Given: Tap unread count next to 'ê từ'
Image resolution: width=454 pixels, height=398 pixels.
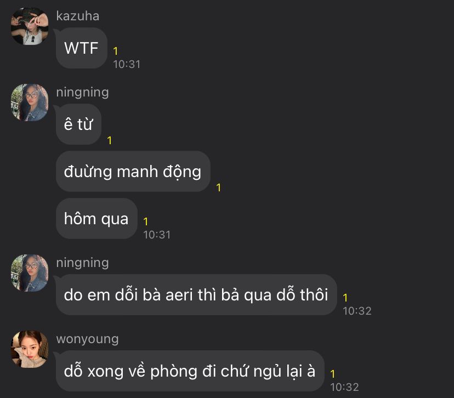Looking at the screenshot, I should (110, 140).
